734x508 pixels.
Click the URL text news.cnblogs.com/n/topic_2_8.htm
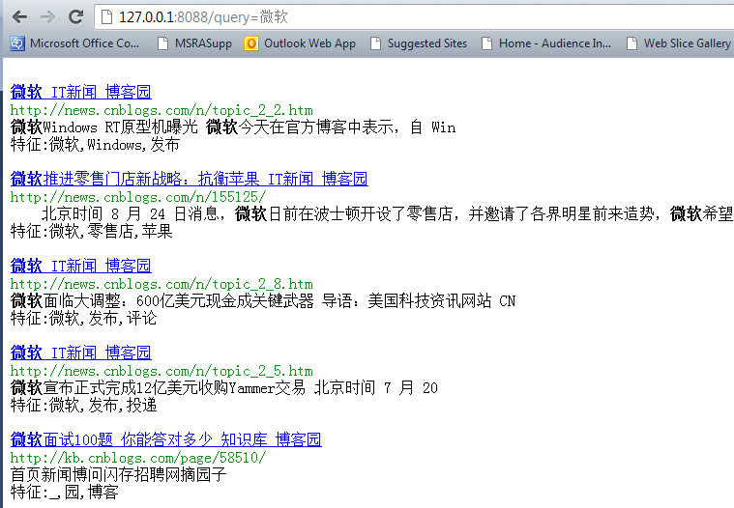pos(161,284)
